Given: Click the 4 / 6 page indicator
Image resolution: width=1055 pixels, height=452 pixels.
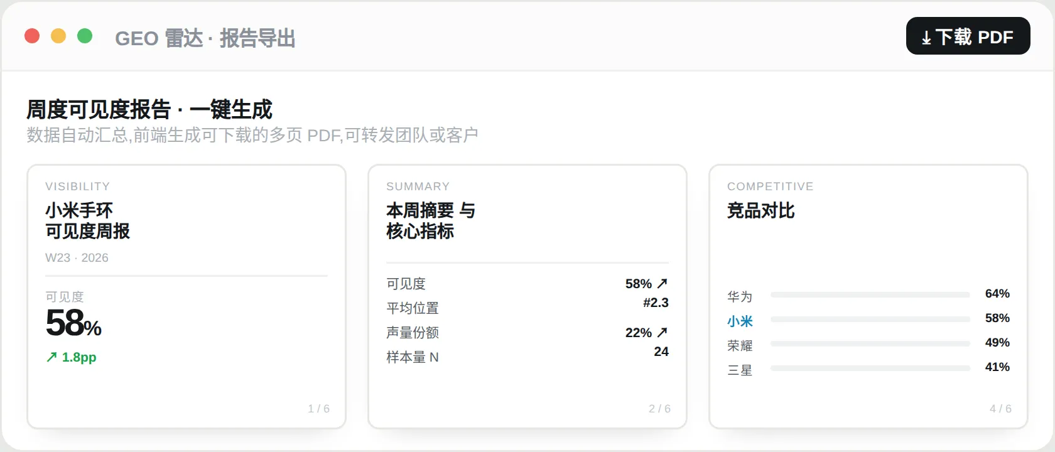Looking at the screenshot, I should [x=1000, y=409].
